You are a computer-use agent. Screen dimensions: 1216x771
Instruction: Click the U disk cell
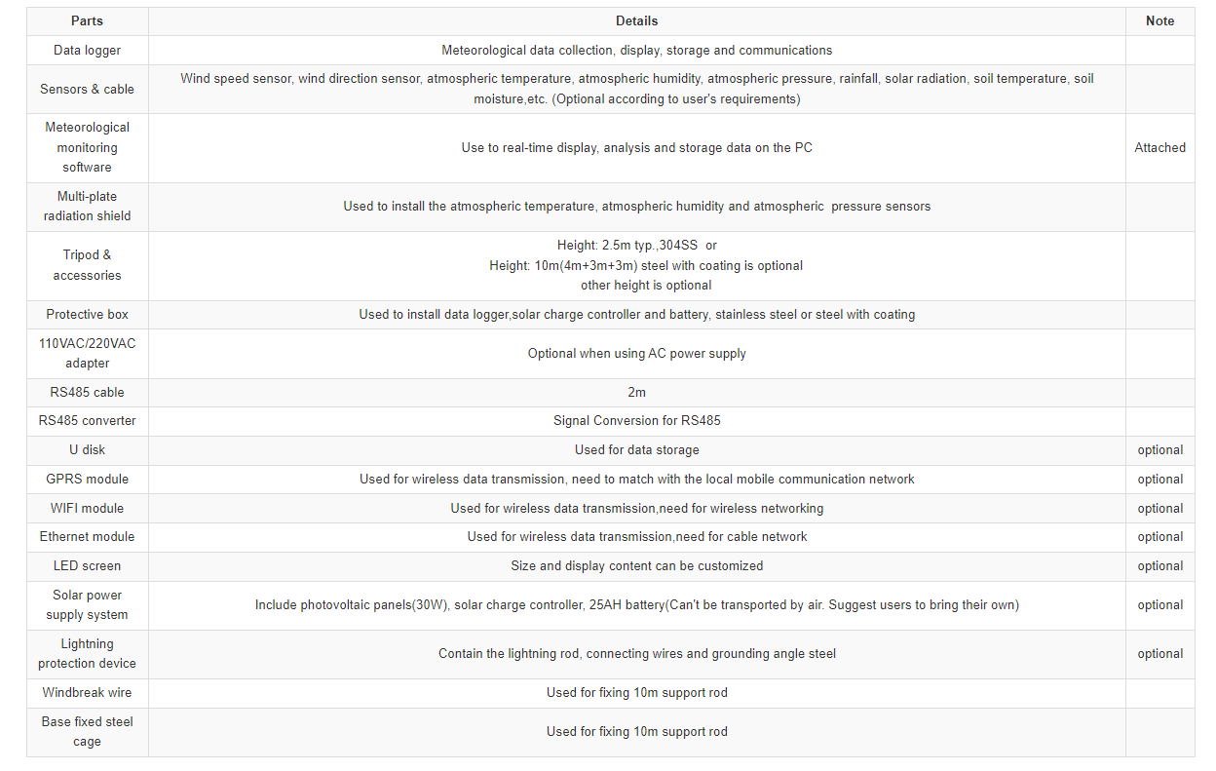[87, 450]
